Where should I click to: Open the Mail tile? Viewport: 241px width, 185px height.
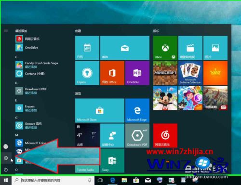coord(125,48)
